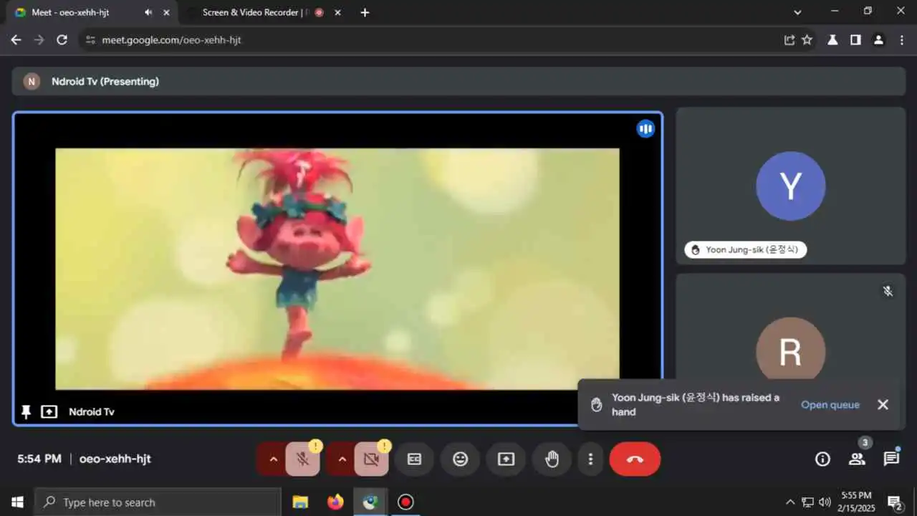
Task: Open the meeting details info icon
Action: (x=822, y=459)
